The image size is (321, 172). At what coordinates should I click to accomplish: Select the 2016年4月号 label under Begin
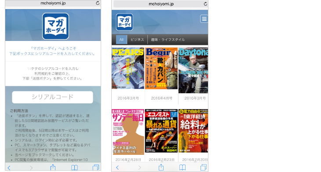[x=161, y=98]
